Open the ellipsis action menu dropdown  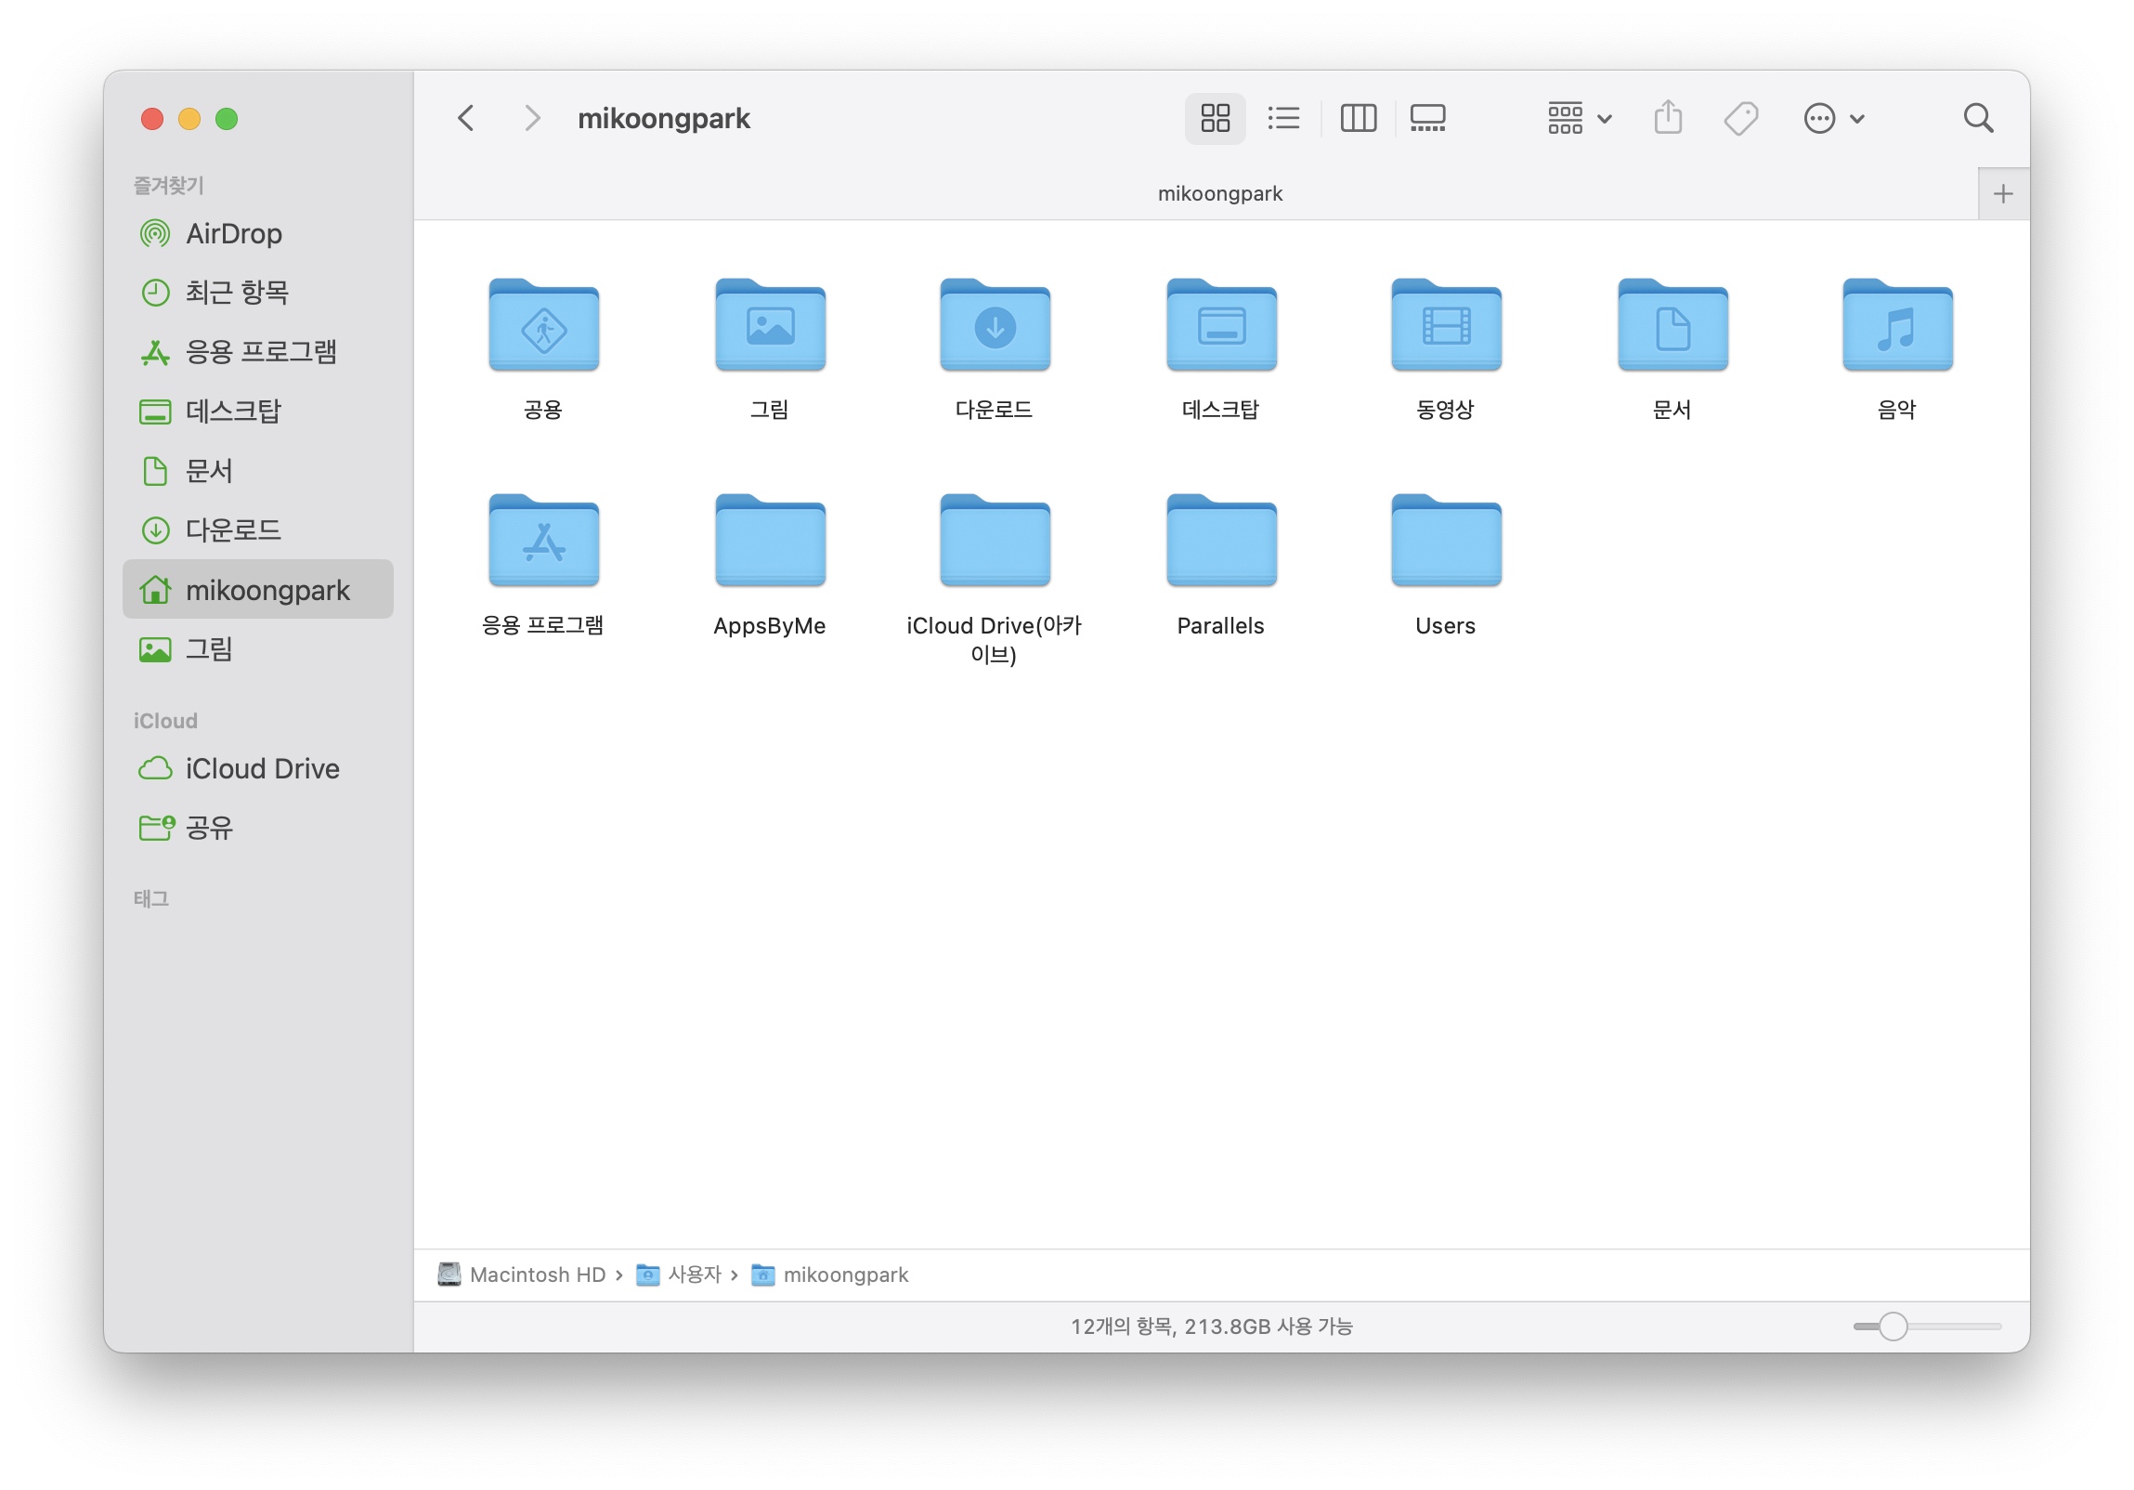click(x=1833, y=118)
